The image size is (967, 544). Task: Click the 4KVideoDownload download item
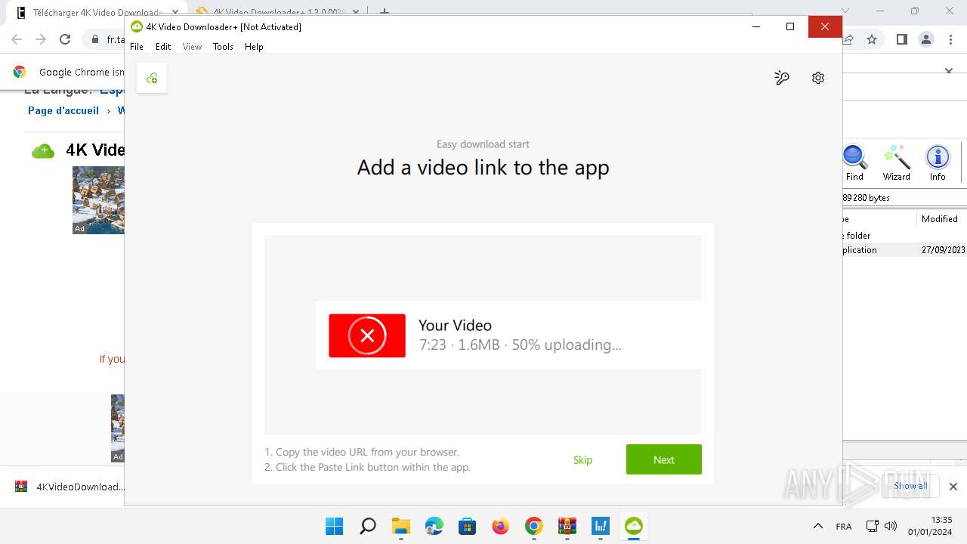click(70, 487)
